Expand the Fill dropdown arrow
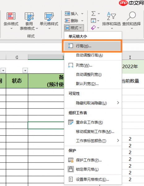The width and height of the screenshot is (144, 186). click(98, 21)
